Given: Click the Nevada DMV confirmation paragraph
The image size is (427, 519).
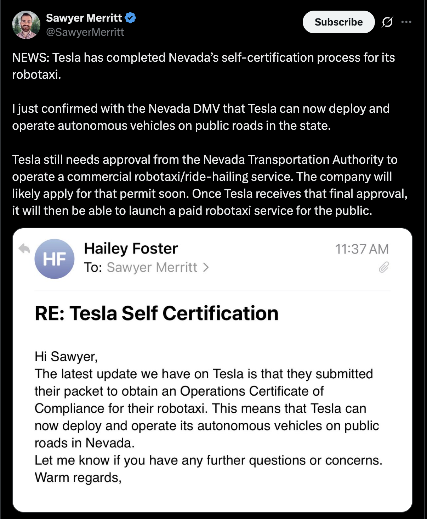Looking at the screenshot, I should tap(201, 117).
